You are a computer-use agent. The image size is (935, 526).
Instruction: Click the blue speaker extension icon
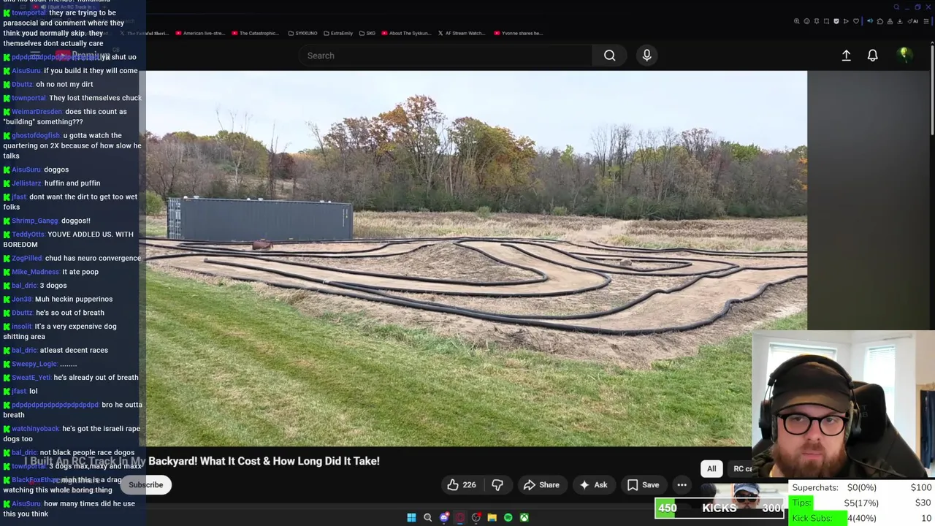pyautogui.click(x=870, y=21)
